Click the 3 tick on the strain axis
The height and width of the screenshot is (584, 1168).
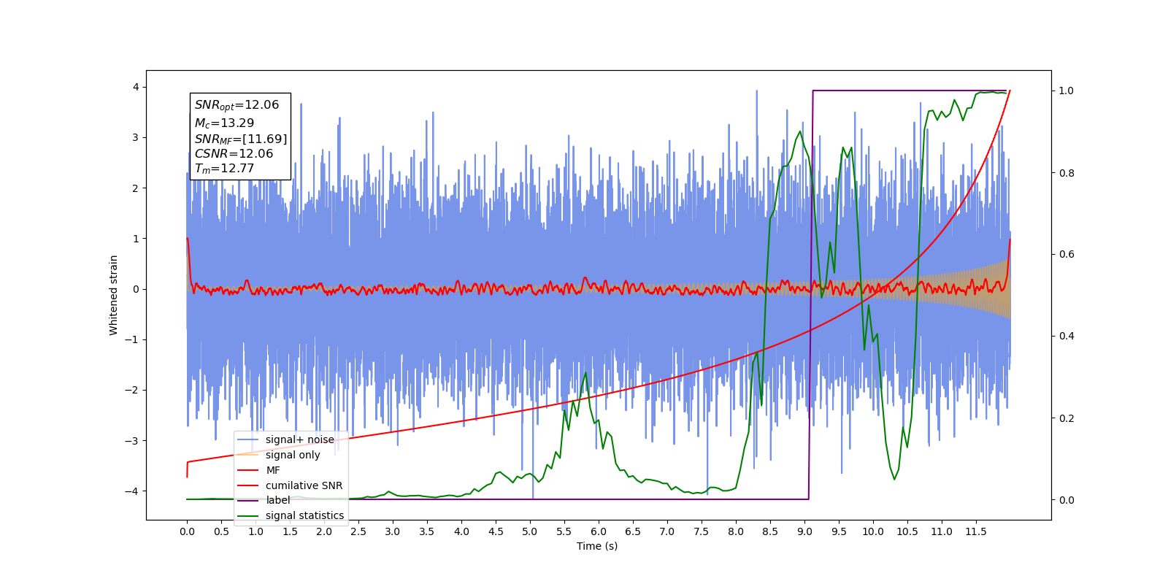(x=135, y=137)
